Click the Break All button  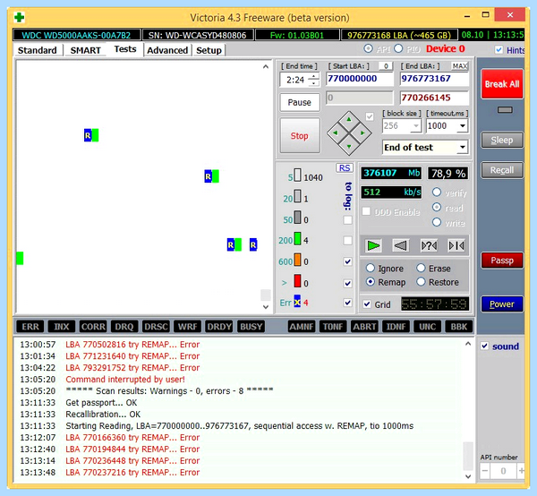coord(502,84)
